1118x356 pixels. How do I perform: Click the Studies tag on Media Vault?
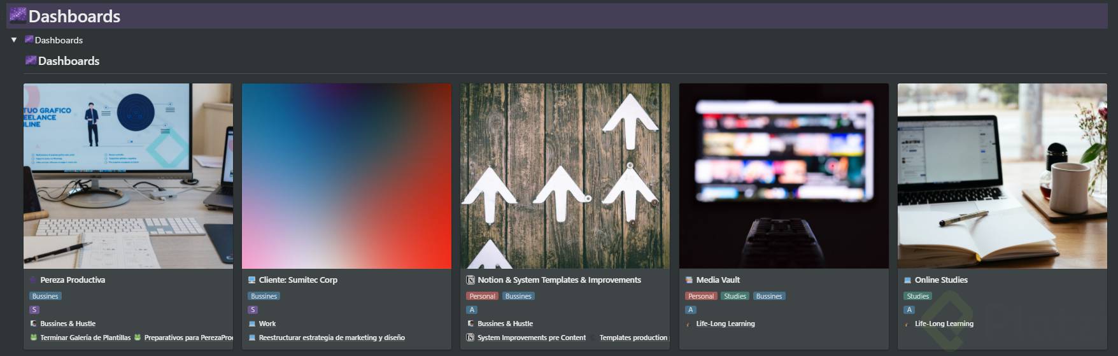[x=735, y=296]
